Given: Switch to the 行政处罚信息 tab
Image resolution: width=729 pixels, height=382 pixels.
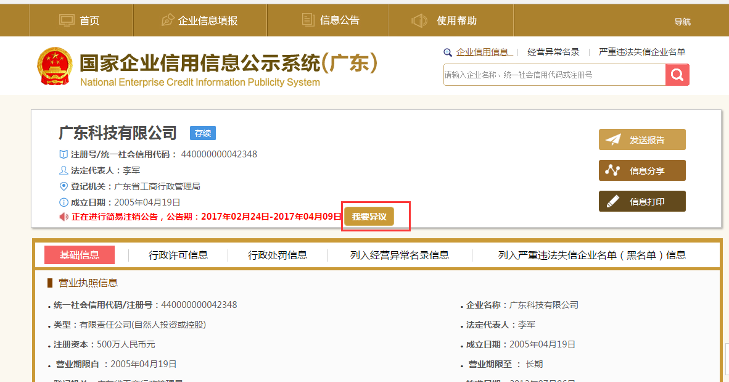Looking at the screenshot, I should pyautogui.click(x=278, y=255).
